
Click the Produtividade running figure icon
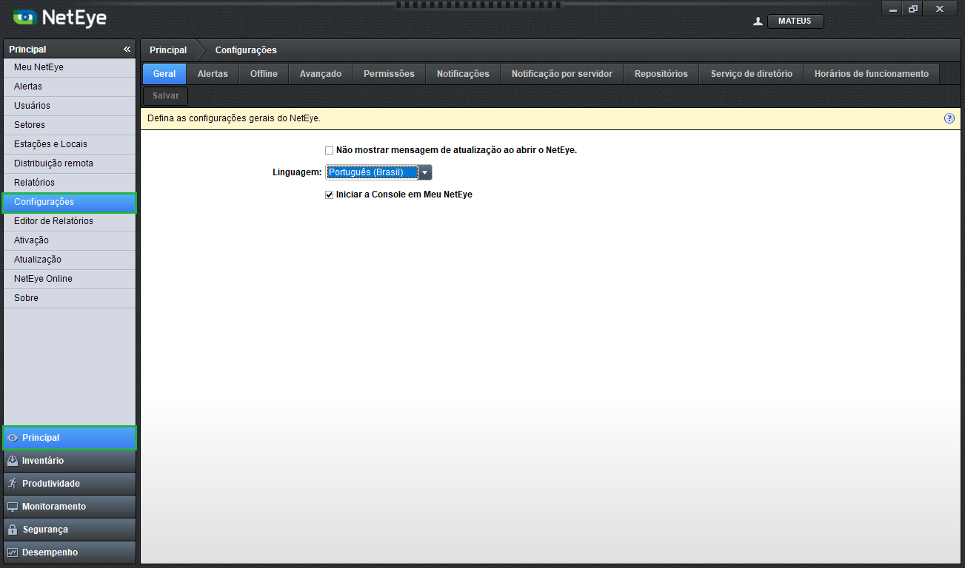tap(12, 484)
